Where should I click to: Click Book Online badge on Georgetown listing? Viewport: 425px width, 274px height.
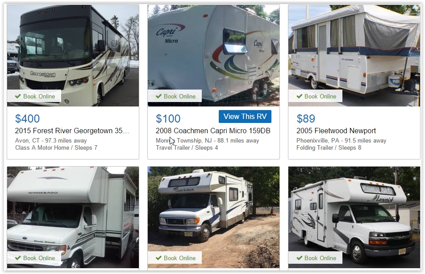pos(34,96)
